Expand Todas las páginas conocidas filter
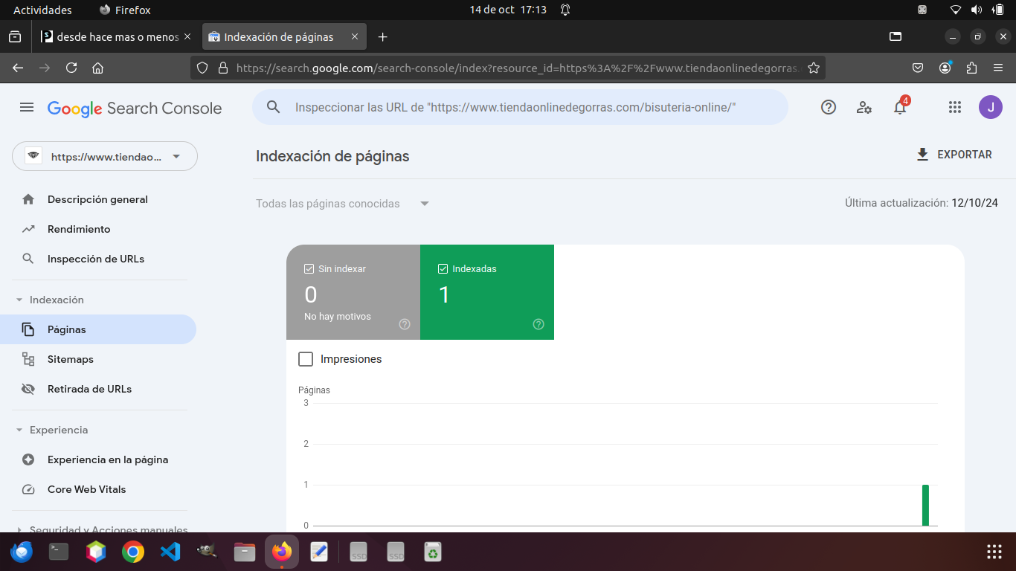This screenshot has width=1016, height=571. pos(343,204)
